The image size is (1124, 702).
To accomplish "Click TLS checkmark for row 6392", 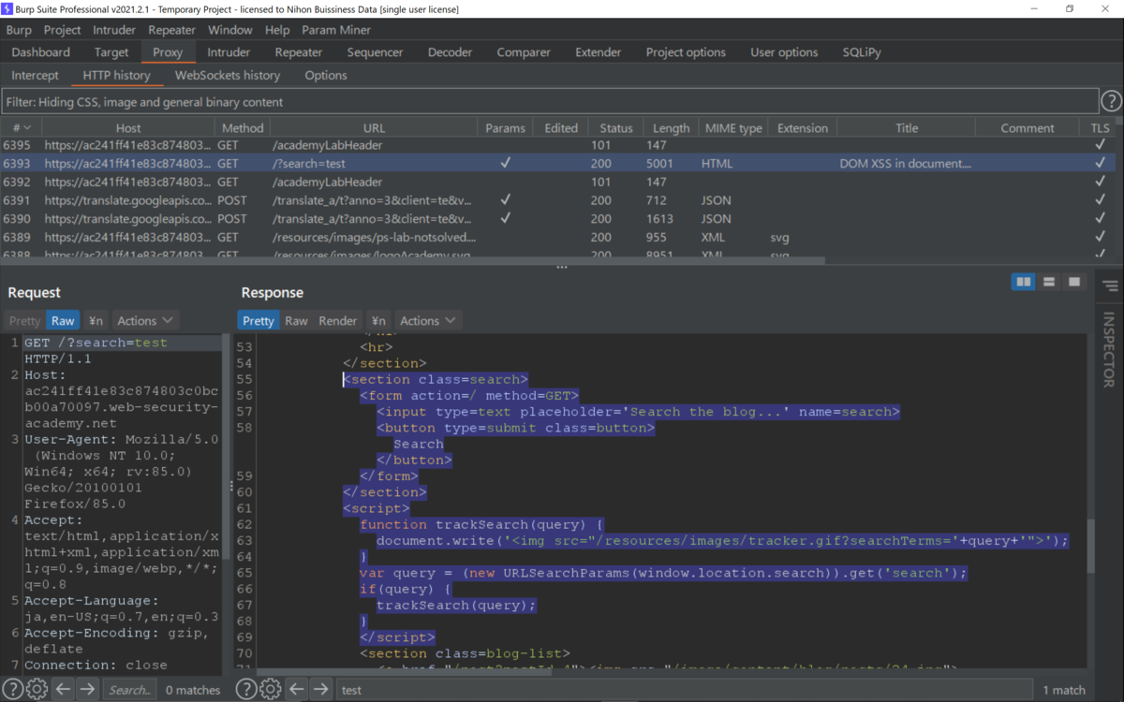I will [1100, 182].
